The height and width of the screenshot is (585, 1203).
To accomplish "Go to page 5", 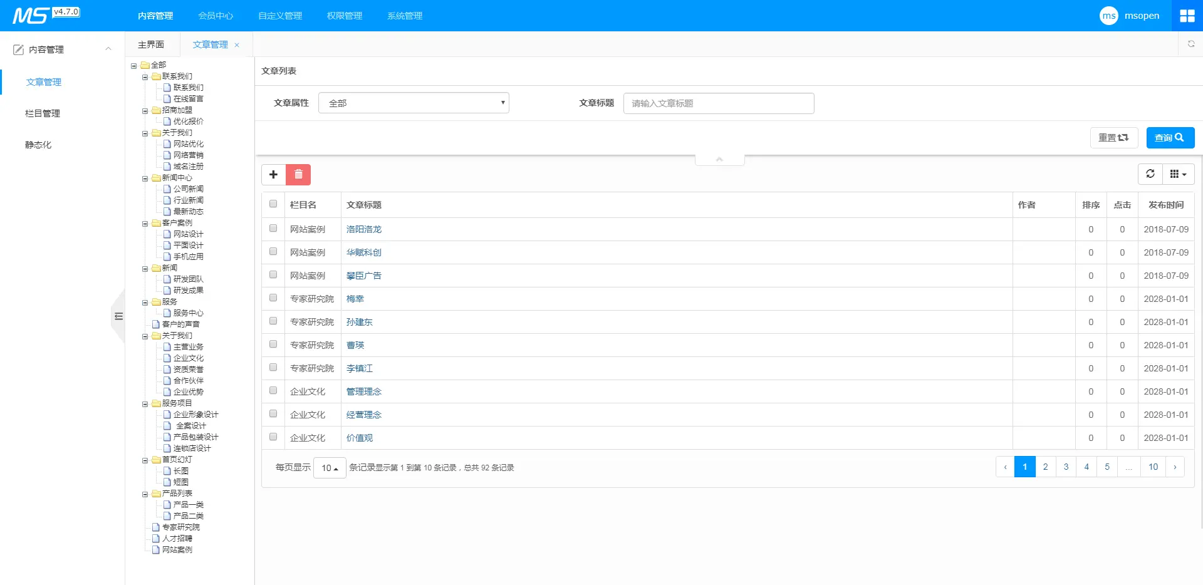I will pos(1107,467).
